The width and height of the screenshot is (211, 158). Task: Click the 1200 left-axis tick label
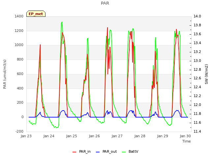[x=19, y=31]
